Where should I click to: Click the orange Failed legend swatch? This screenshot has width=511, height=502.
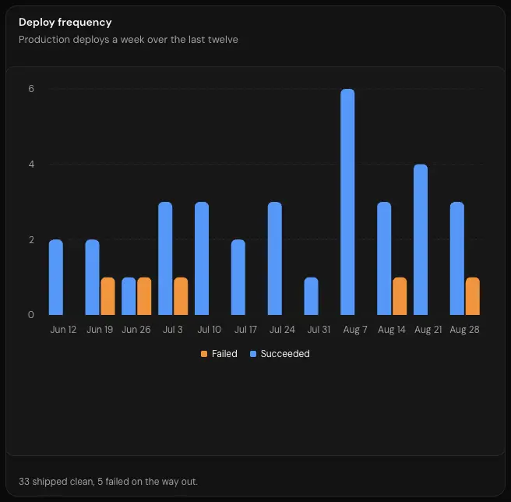(204, 354)
